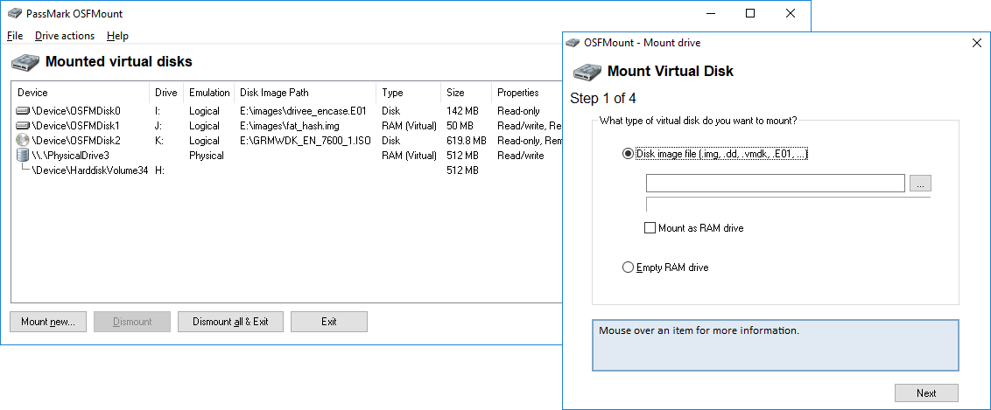This screenshot has width=991, height=410.
Task: Open the Help menu
Action: pyautogui.click(x=117, y=36)
